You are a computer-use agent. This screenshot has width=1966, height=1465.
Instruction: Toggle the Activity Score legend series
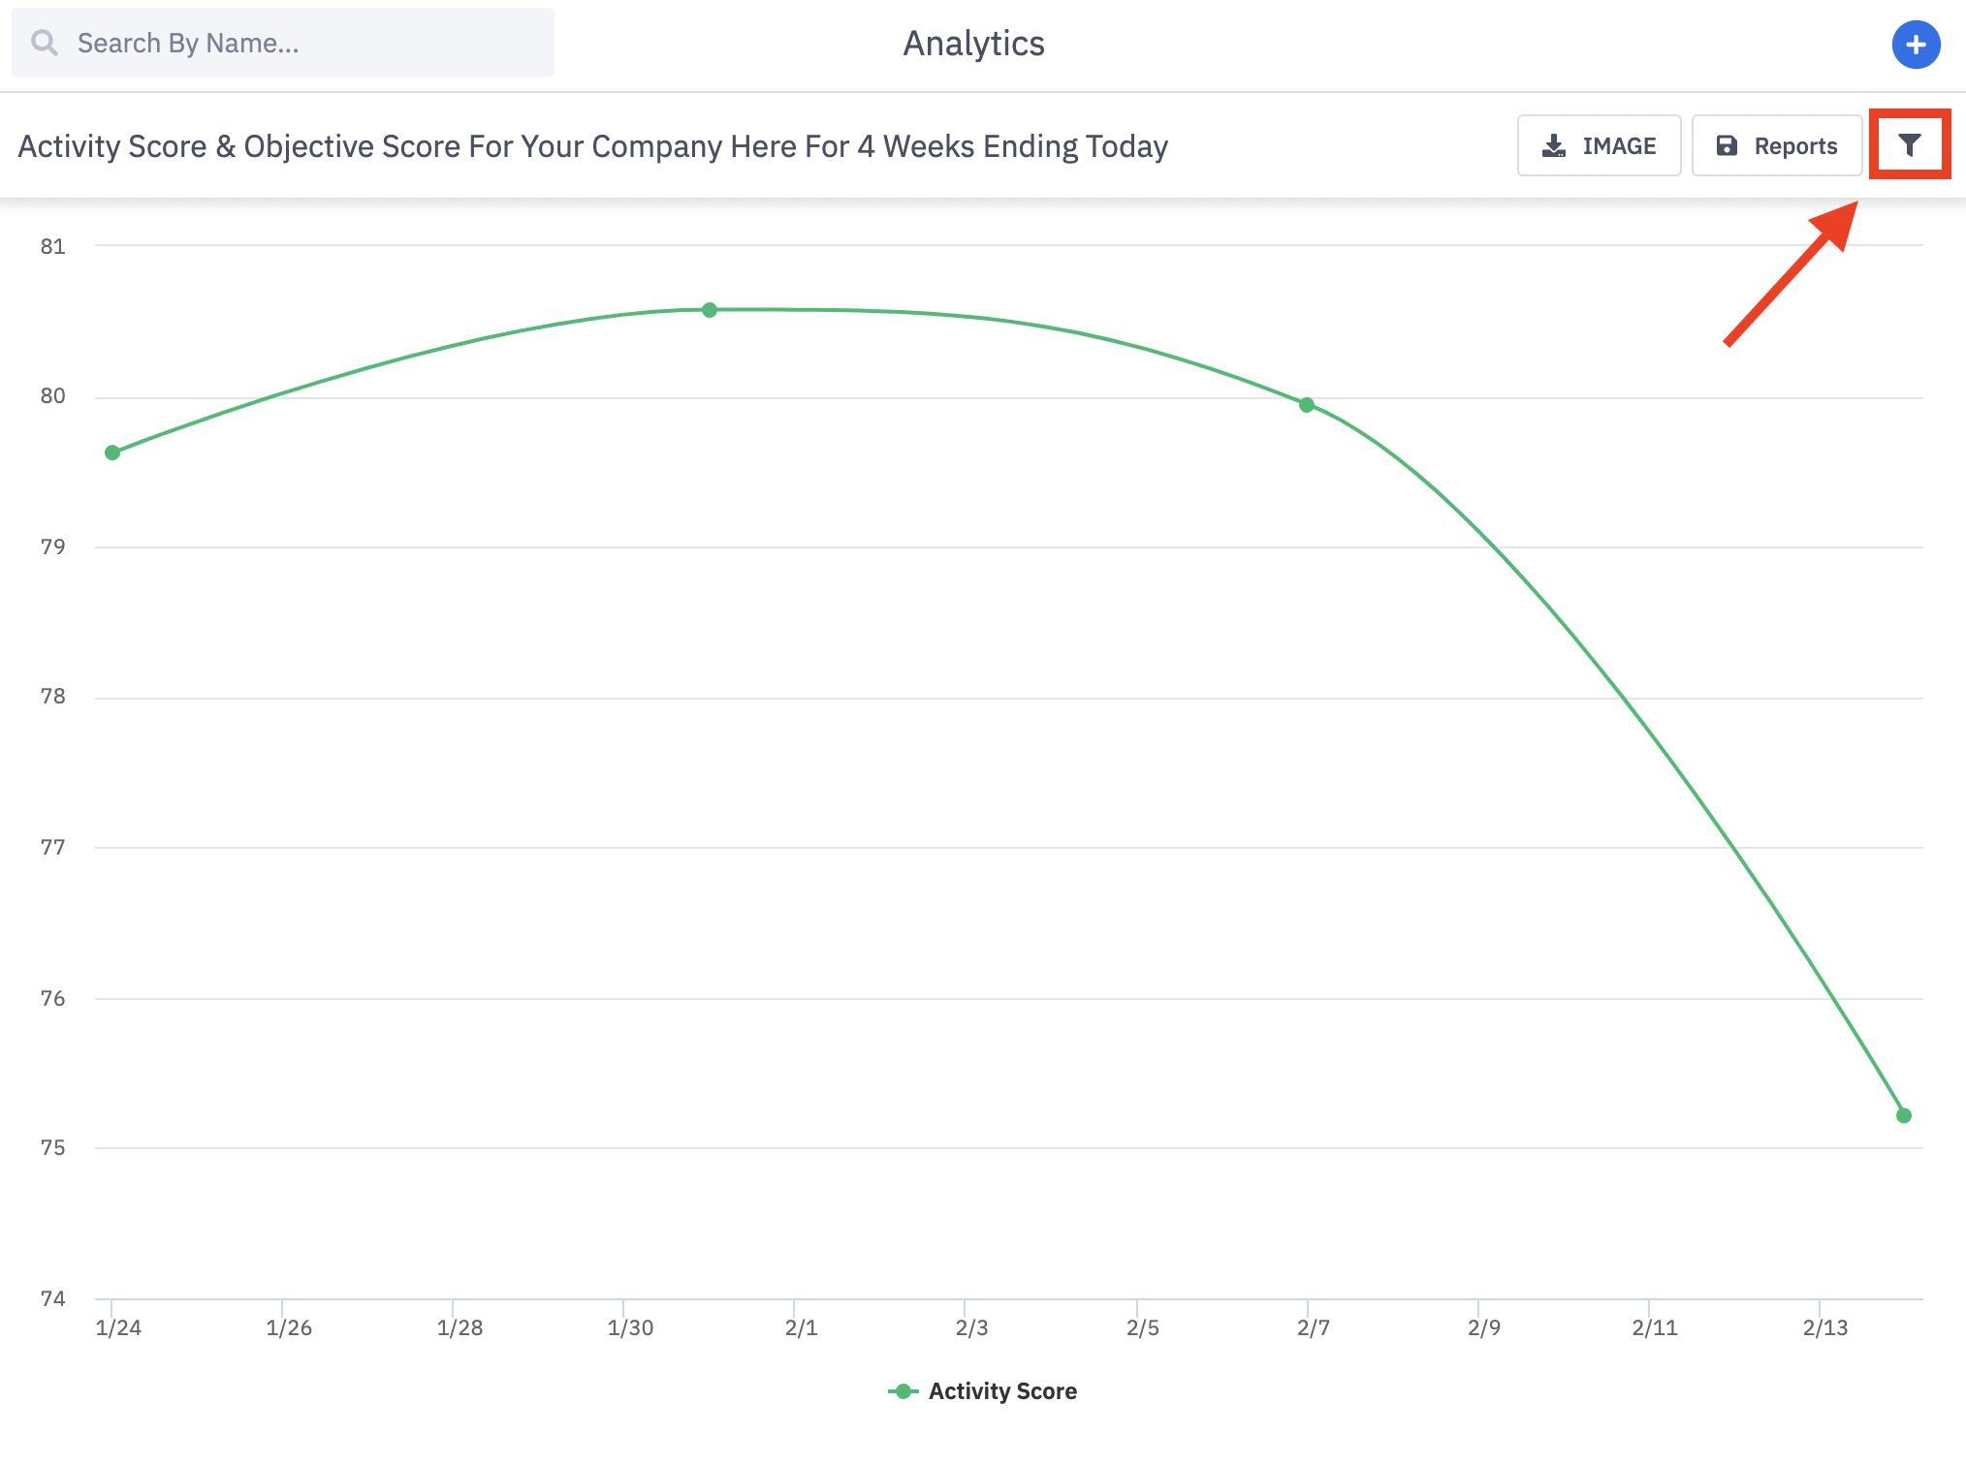pyautogui.click(x=1002, y=1391)
